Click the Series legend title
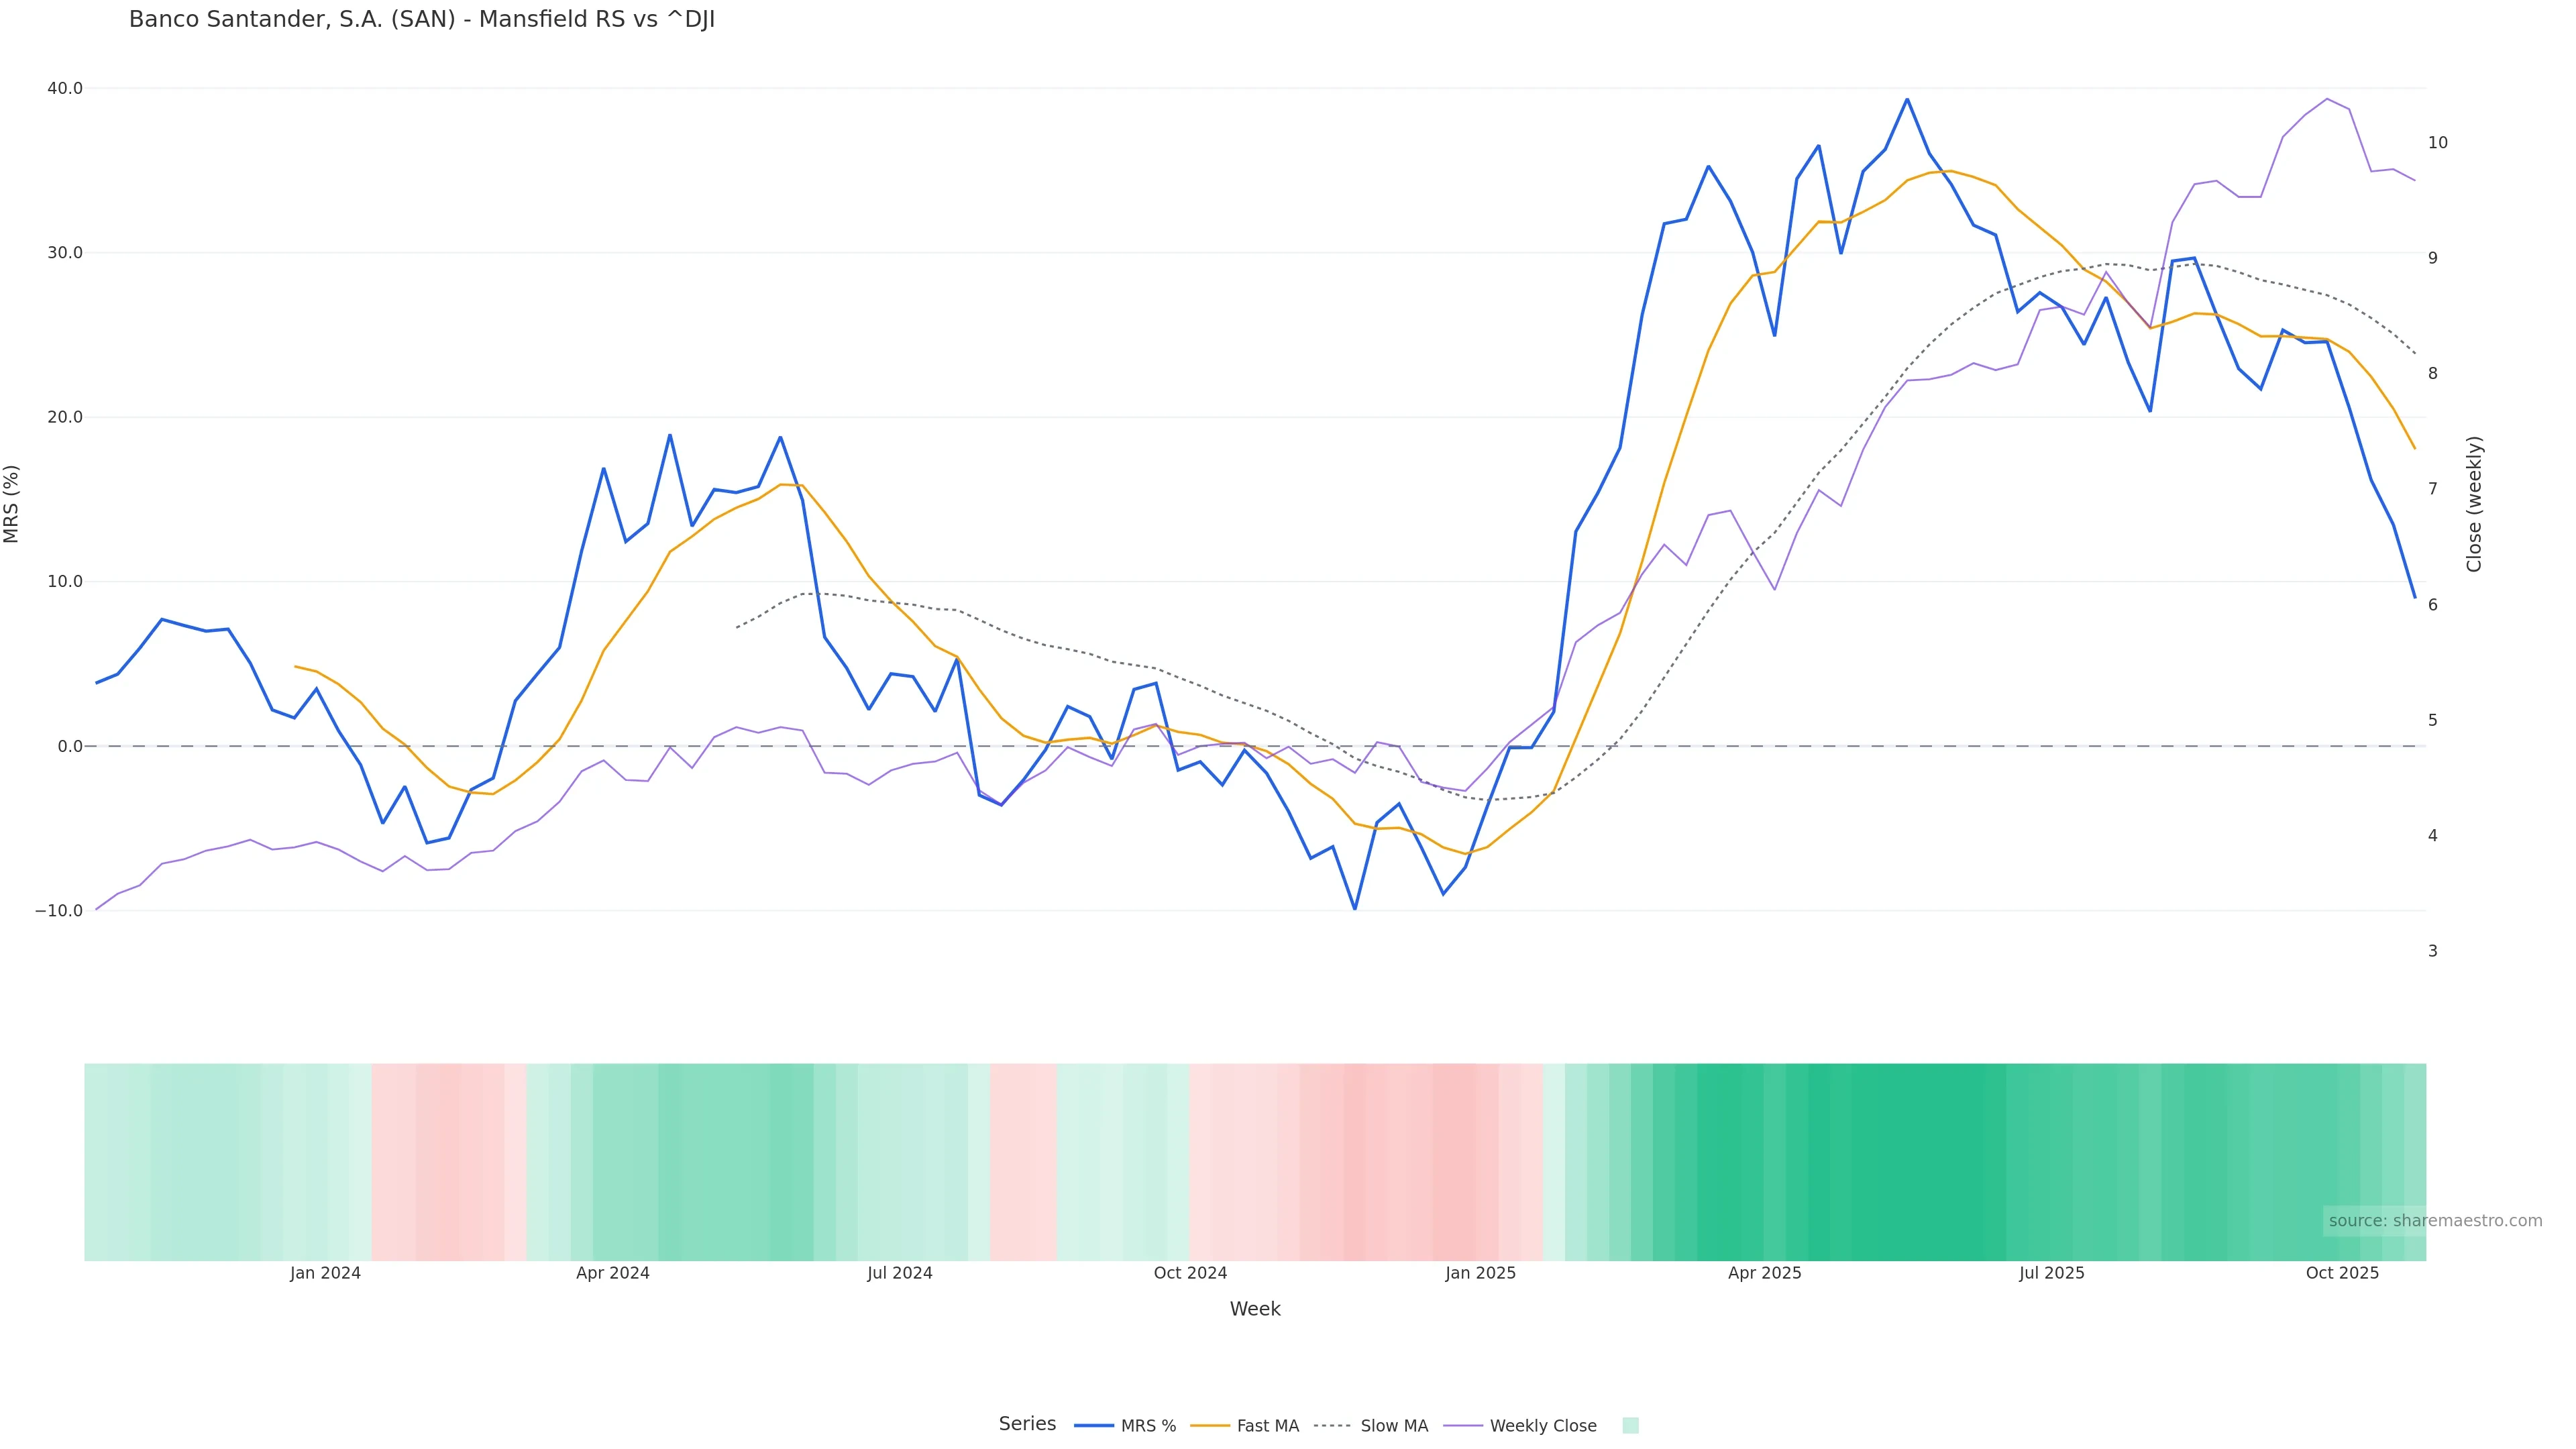 (x=1027, y=1424)
